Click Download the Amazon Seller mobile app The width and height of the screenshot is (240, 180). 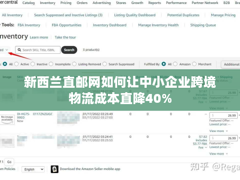click(x=90, y=169)
